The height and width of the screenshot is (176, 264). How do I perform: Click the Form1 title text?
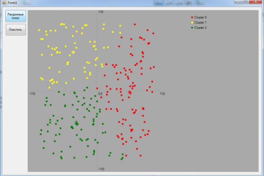tap(12, 3)
